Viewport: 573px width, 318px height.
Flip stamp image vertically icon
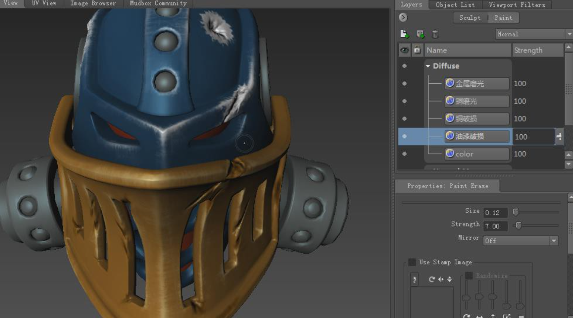click(x=450, y=279)
